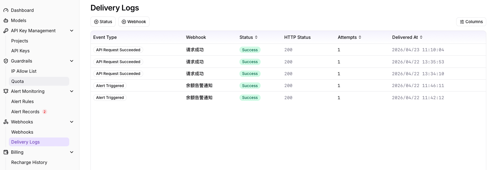Click the Billing wallet icon
This screenshot has width=494, height=170.
pos(6,152)
